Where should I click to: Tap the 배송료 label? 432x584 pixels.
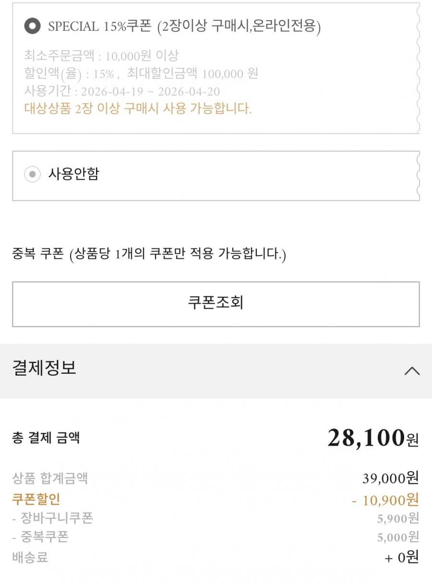30,557
